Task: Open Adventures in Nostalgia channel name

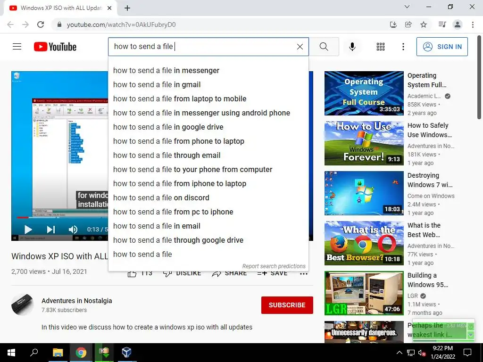Action: click(77, 301)
